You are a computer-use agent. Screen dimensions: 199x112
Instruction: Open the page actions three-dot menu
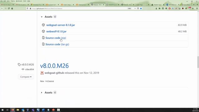click(x=135, y=8)
